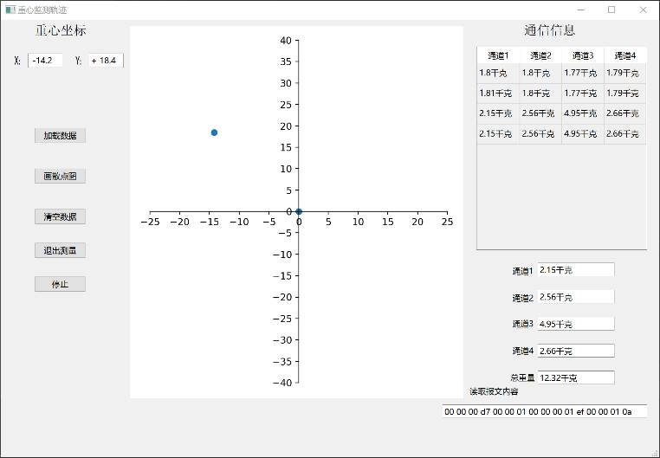Click the scatter point at the plot origin
660x458 pixels.
pyautogui.click(x=299, y=211)
